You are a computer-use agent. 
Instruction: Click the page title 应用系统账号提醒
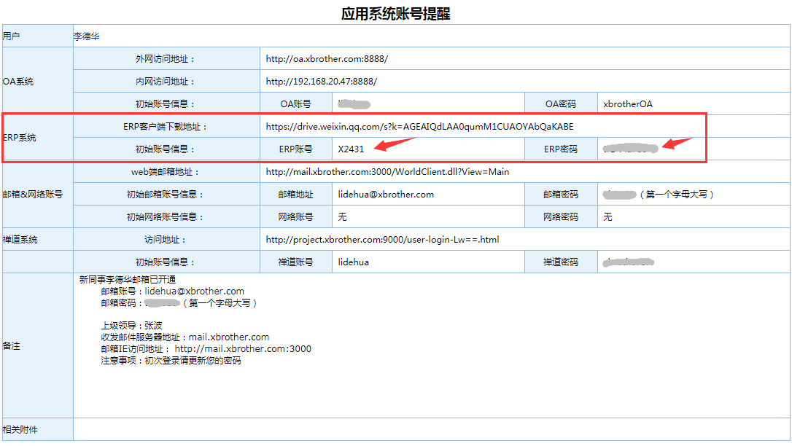click(x=395, y=14)
